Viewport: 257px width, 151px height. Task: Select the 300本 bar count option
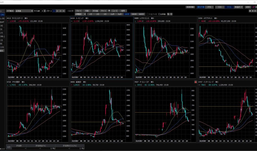click(x=134, y=14)
